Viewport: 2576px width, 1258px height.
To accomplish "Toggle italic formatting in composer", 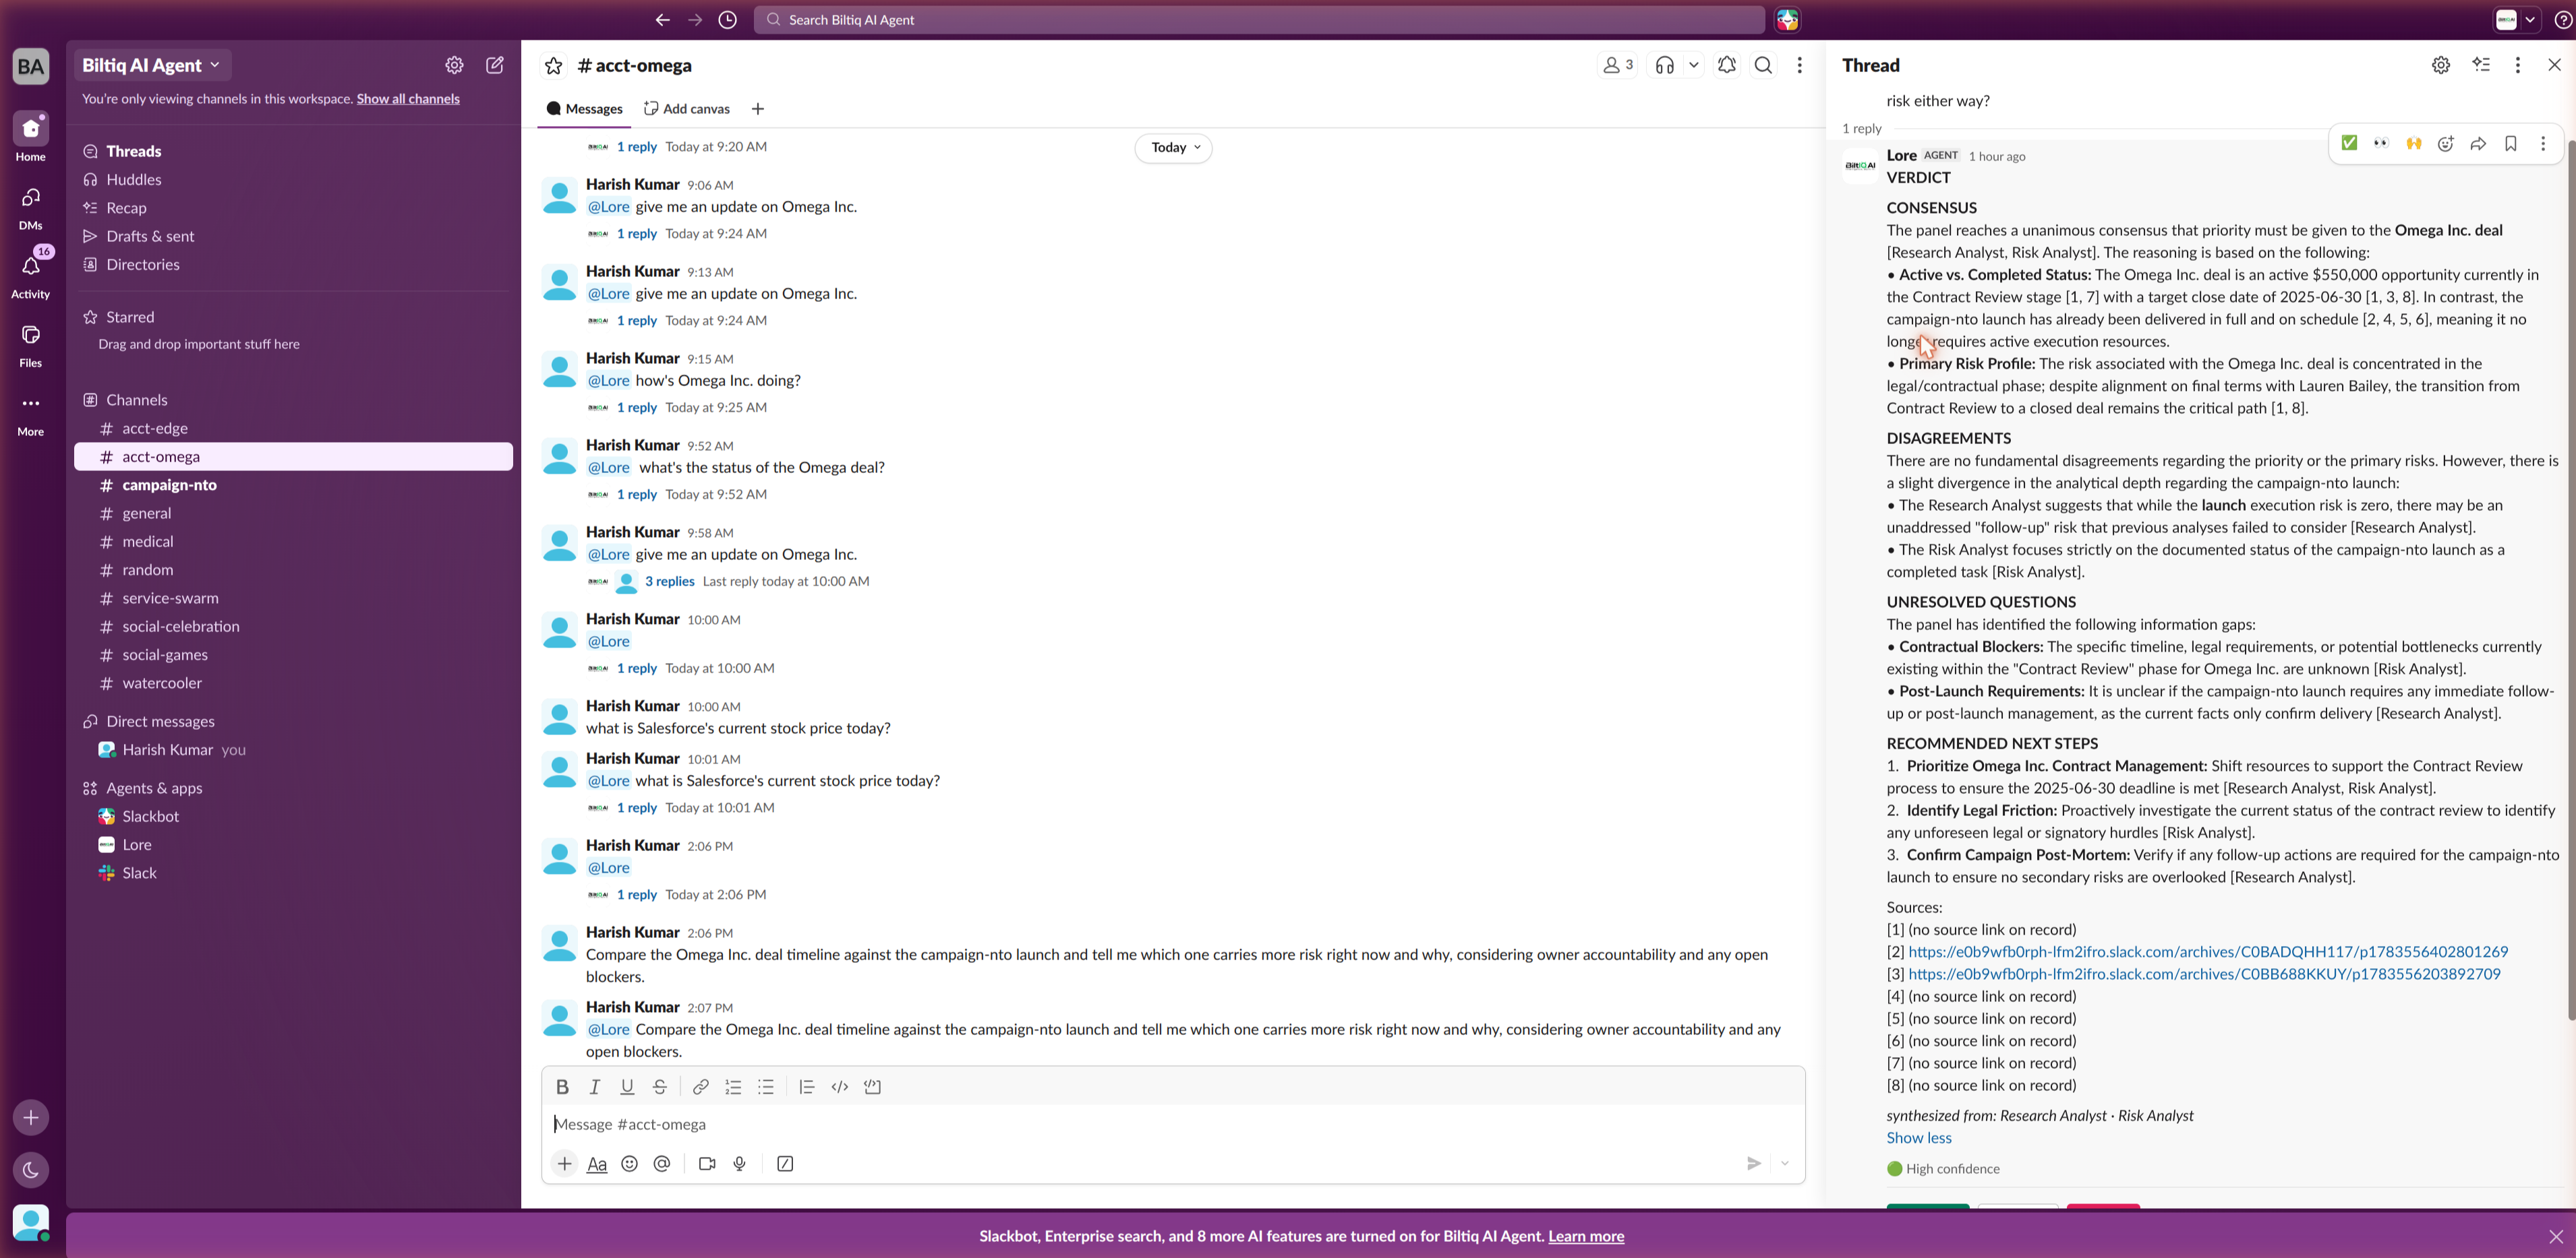I will pos(595,1087).
